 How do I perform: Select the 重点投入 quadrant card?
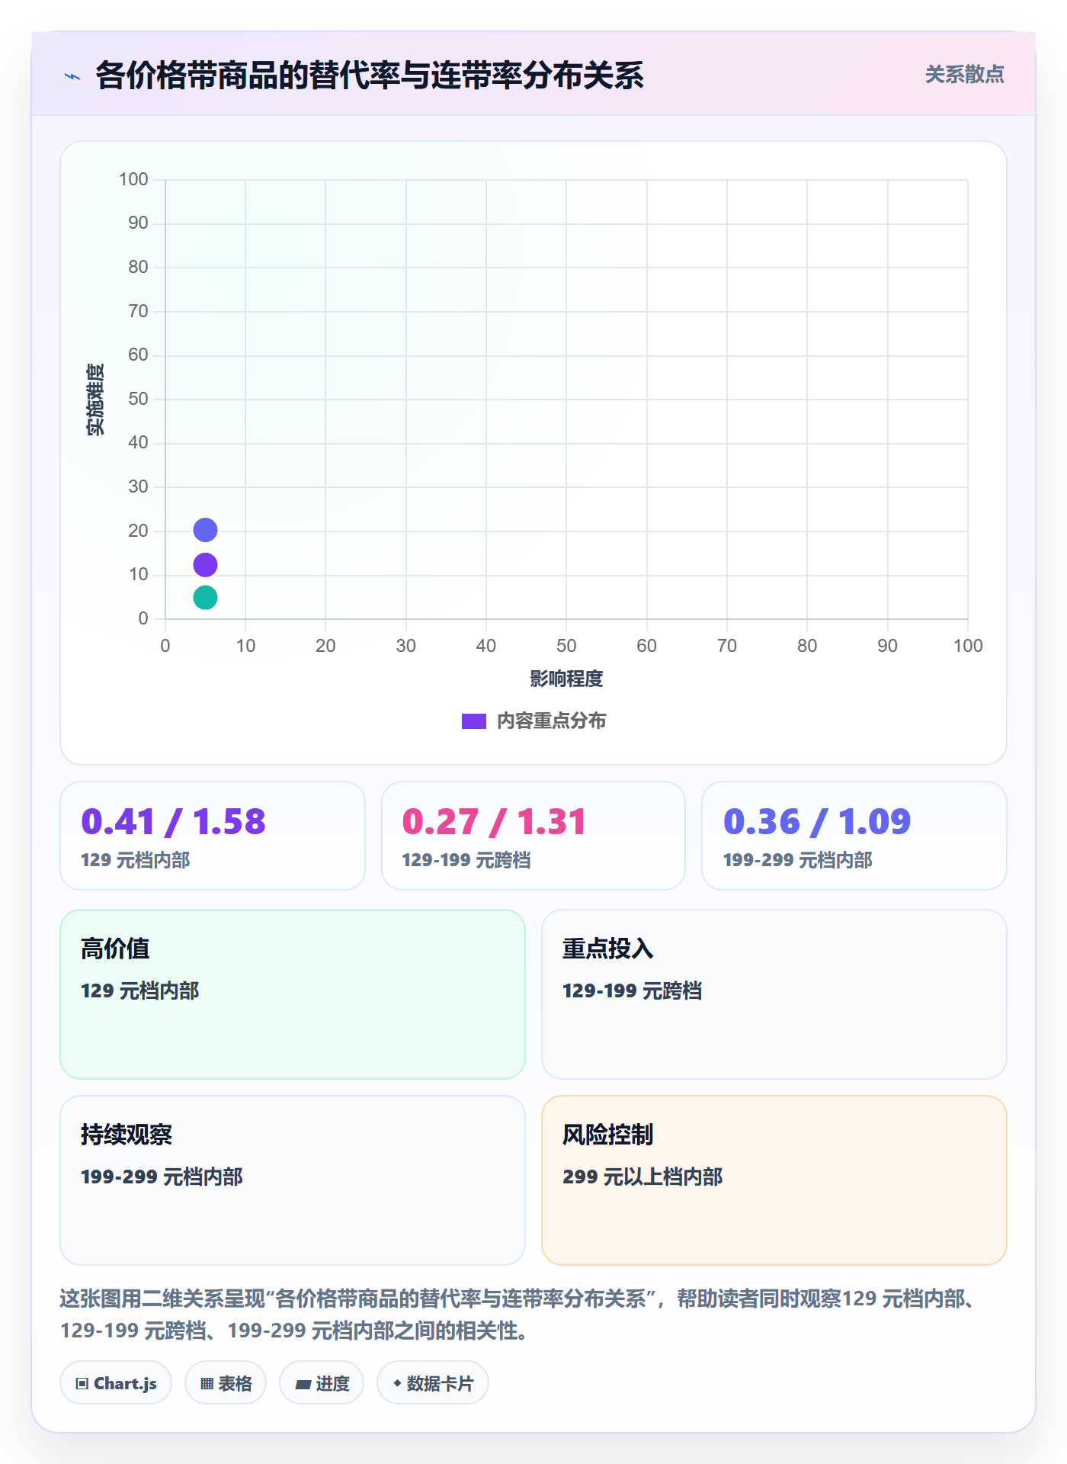tap(774, 994)
